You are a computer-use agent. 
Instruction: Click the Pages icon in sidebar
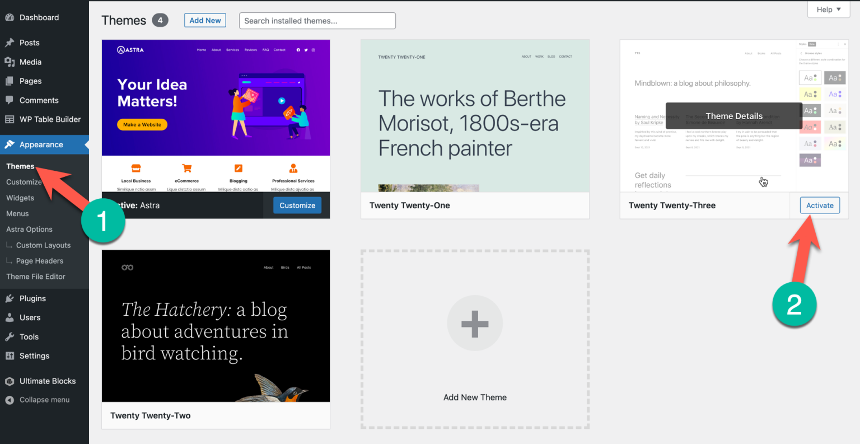point(10,81)
